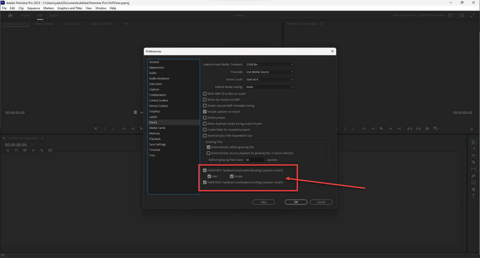480x258 pixels.
Task: Open Timeline Display Settings wrench icon
Action: pyautogui.click(x=42, y=151)
